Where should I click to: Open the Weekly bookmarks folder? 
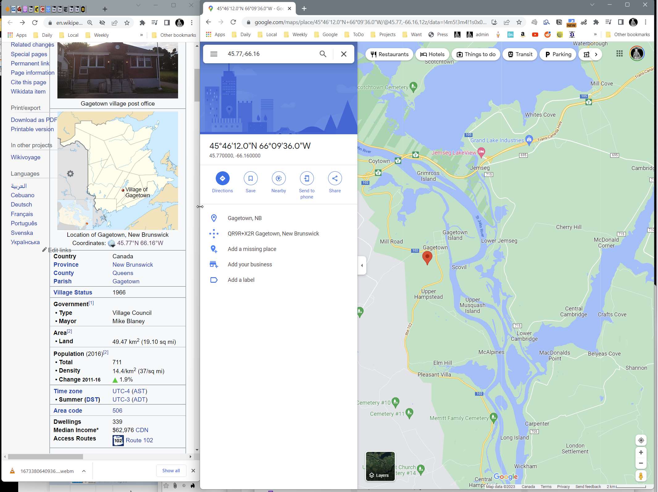click(296, 35)
